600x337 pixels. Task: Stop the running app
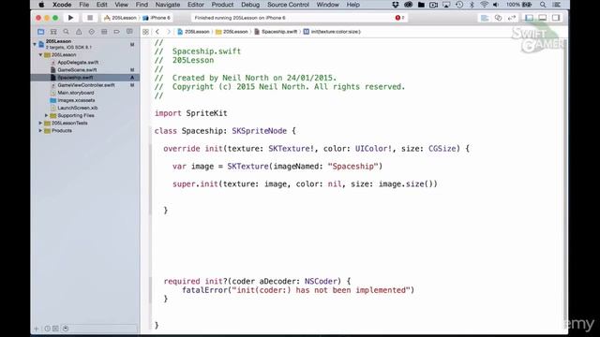(x=90, y=18)
